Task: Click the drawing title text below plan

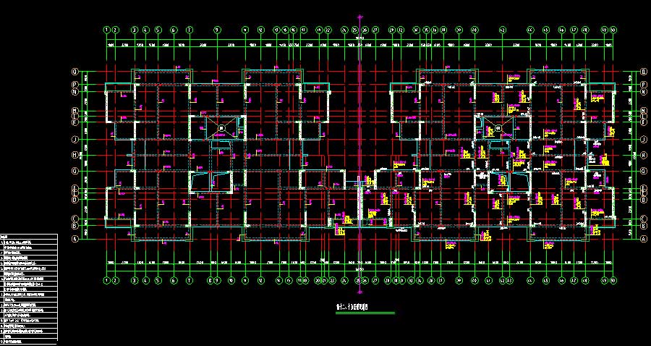Action: click(x=352, y=307)
